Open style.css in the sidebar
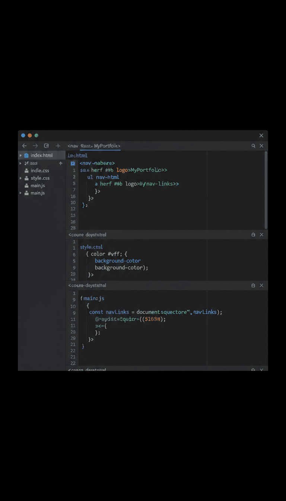The width and height of the screenshot is (286, 501). [40, 178]
